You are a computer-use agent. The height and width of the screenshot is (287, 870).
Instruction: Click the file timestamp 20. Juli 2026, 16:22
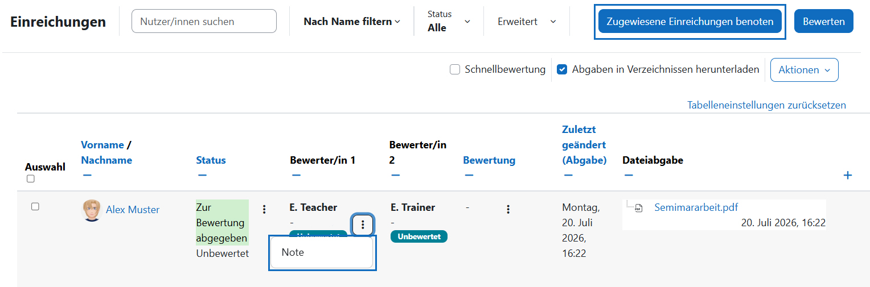coord(783,223)
